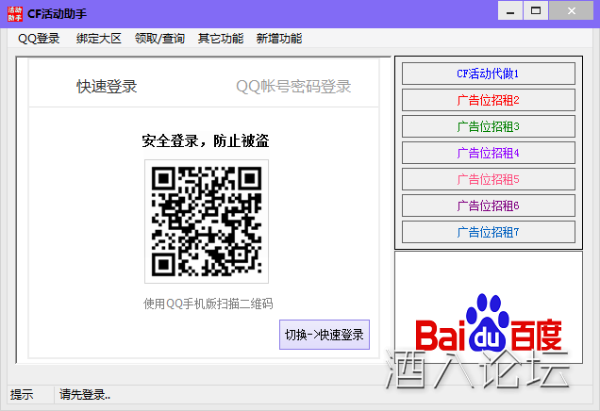Open the 领取/查询 menu
This screenshot has height=411, width=600.
click(x=160, y=39)
